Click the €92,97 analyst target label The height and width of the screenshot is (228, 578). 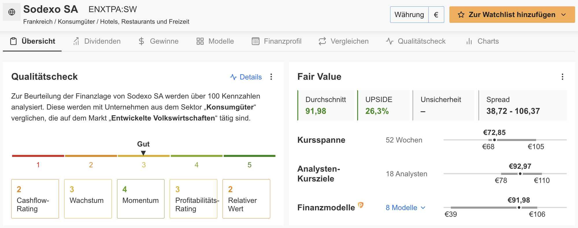[520, 166]
